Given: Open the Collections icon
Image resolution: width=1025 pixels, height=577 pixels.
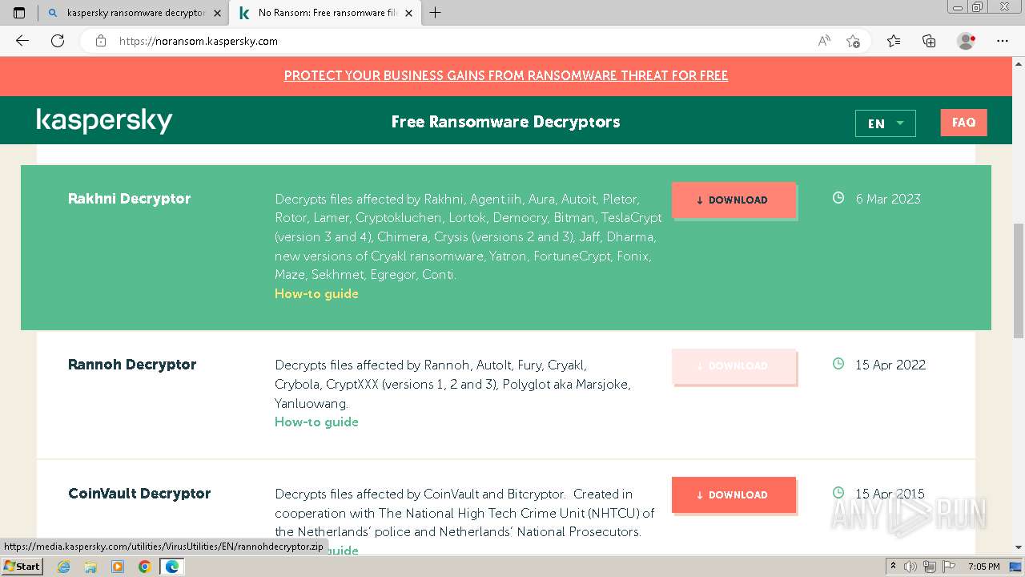Looking at the screenshot, I should [x=929, y=41].
